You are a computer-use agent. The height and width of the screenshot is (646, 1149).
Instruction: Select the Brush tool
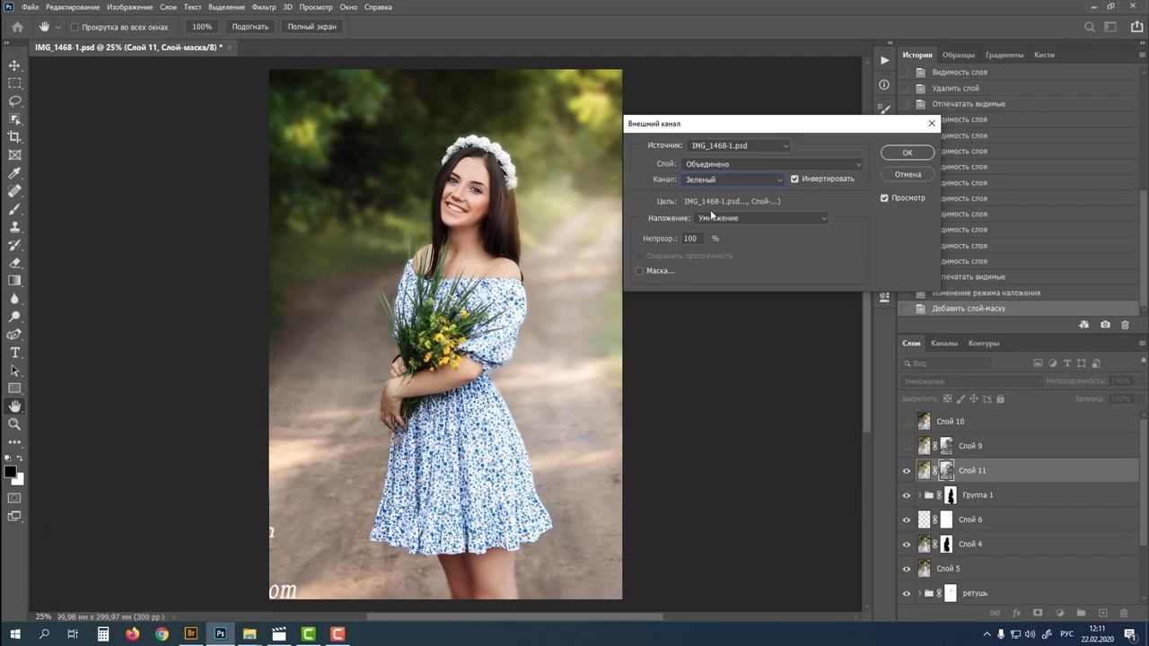14,209
